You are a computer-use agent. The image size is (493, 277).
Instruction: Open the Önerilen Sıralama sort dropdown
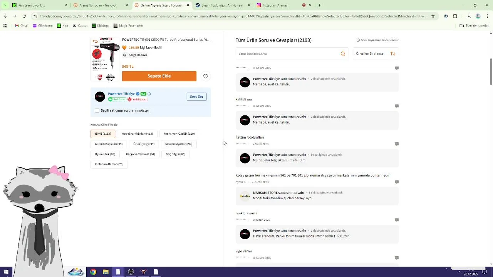pyautogui.click(x=376, y=54)
